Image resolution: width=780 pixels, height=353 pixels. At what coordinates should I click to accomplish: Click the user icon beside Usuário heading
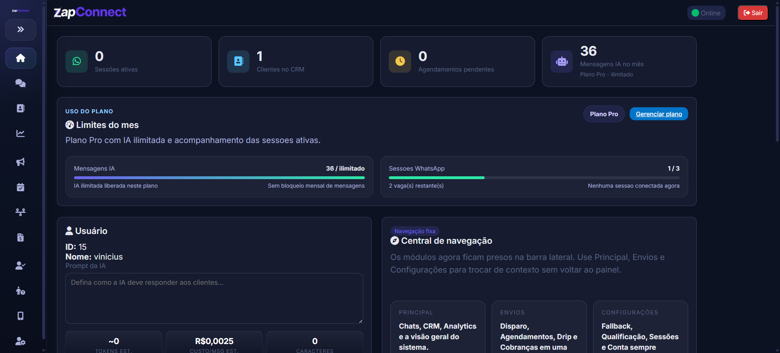pos(69,231)
